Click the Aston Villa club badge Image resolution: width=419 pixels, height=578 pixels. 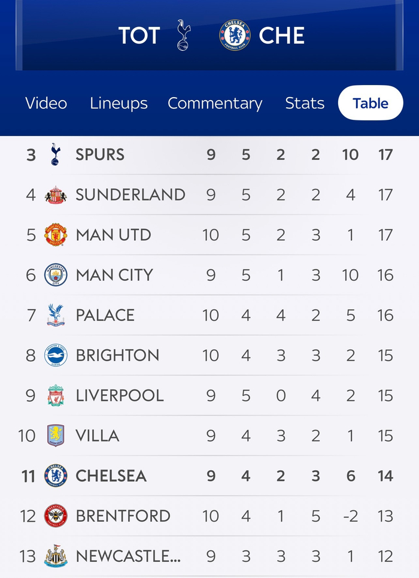(x=56, y=435)
